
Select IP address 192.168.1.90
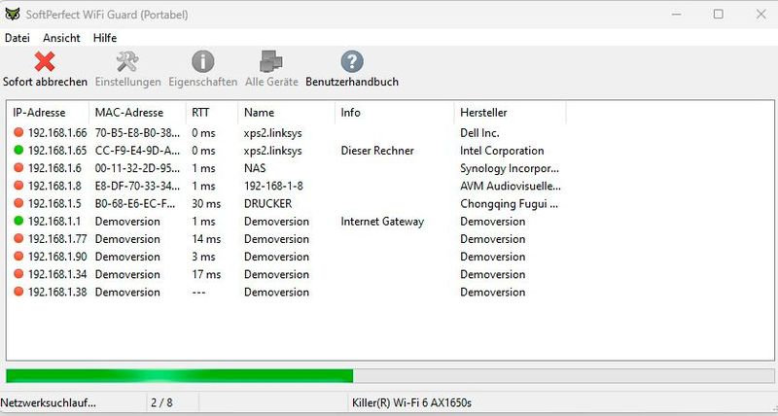click(x=57, y=257)
